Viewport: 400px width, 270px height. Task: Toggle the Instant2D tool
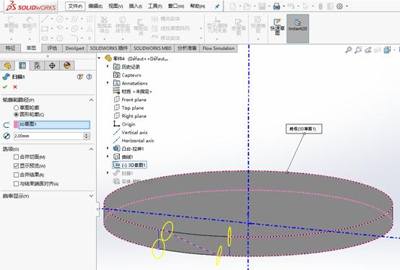[x=297, y=28]
